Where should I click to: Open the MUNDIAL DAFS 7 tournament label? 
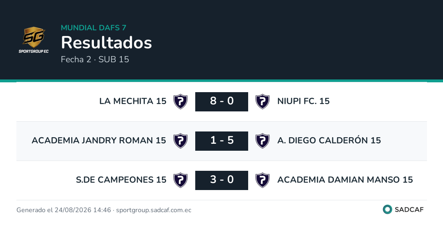coord(94,27)
